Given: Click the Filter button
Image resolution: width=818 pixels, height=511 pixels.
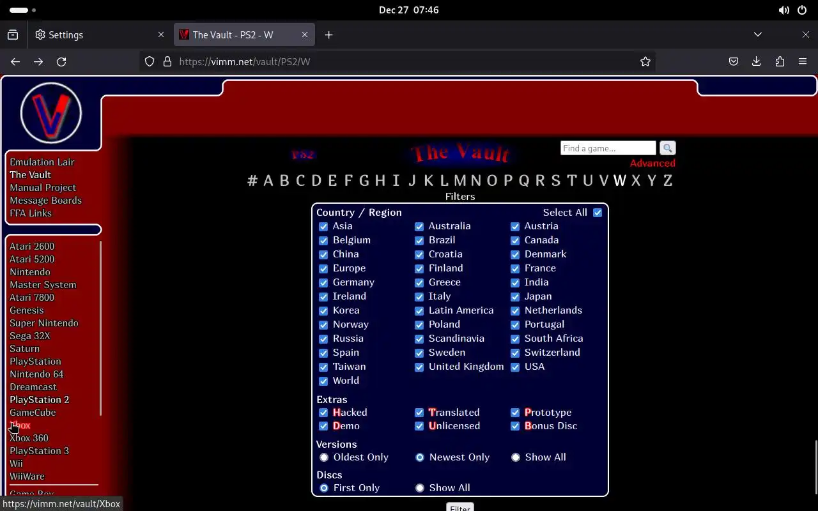Looking at the screenshot, I should pyautogui.click(x=460, y=507).
